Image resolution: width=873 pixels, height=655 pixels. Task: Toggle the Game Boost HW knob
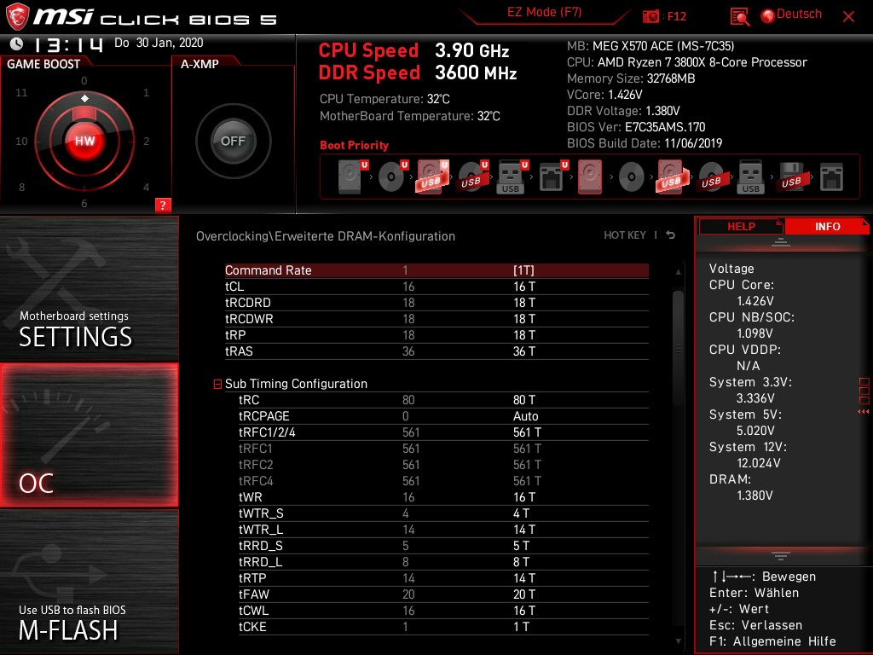pyautogui.click(x=84, y=141)
